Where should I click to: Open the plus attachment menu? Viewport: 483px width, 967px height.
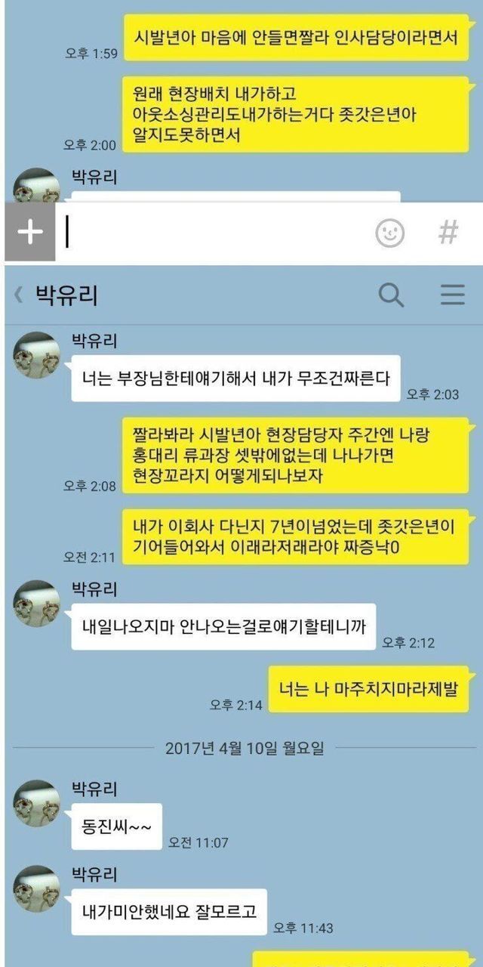(30, 233)
